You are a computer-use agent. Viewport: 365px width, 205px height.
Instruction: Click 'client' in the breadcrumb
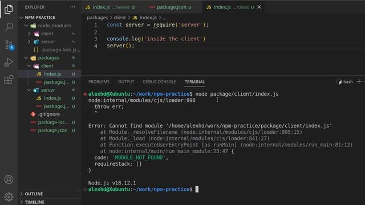pos(120,18)
